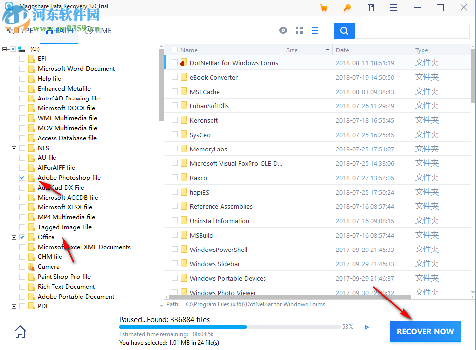The height and width of the screenshot is (350, 476).
Task: Expand the Camera tree node
Action: (14, 266)
